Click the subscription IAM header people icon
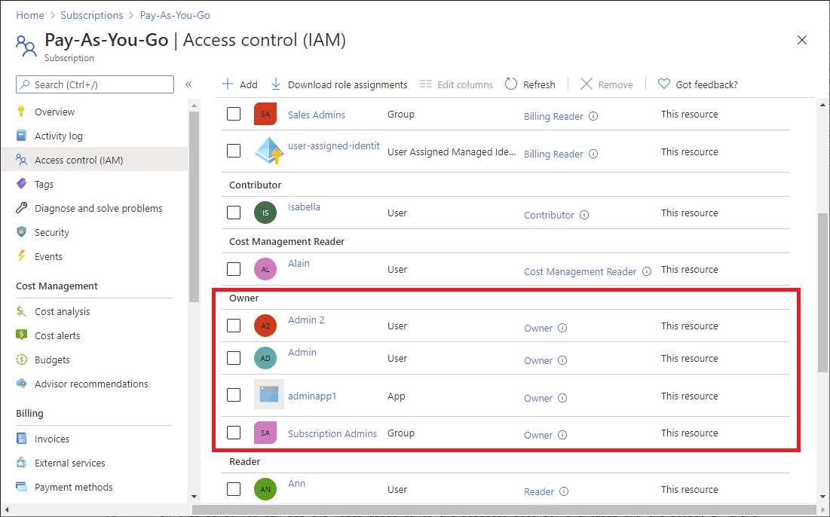The height and width of the screenshot is (517, 830). tap(26, 46)
